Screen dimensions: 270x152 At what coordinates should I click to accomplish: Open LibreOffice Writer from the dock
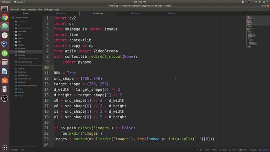pos(5,71)
